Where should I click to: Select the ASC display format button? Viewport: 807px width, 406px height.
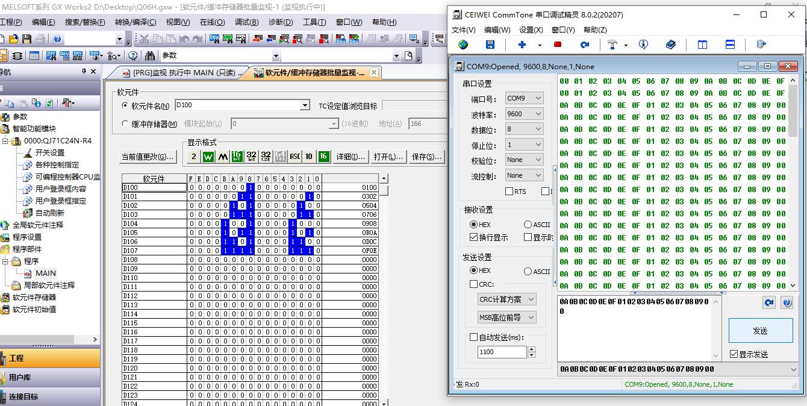click(294, 157)
